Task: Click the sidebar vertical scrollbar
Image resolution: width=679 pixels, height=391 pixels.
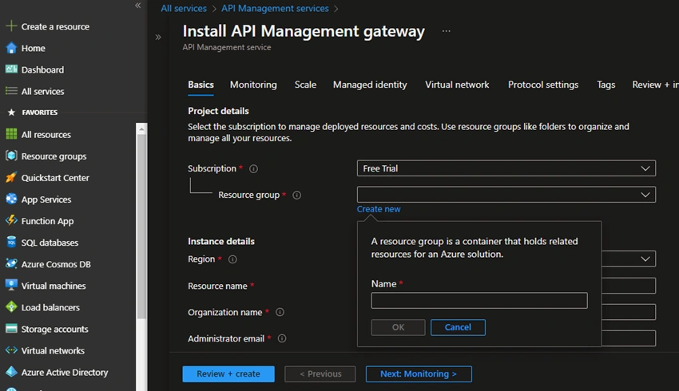Action: [141, 225]
